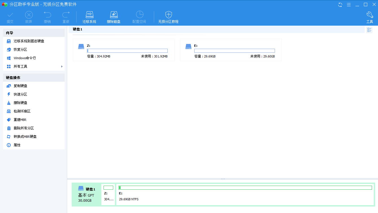Select 删除所有分区 in sidebar

(24, 128)
